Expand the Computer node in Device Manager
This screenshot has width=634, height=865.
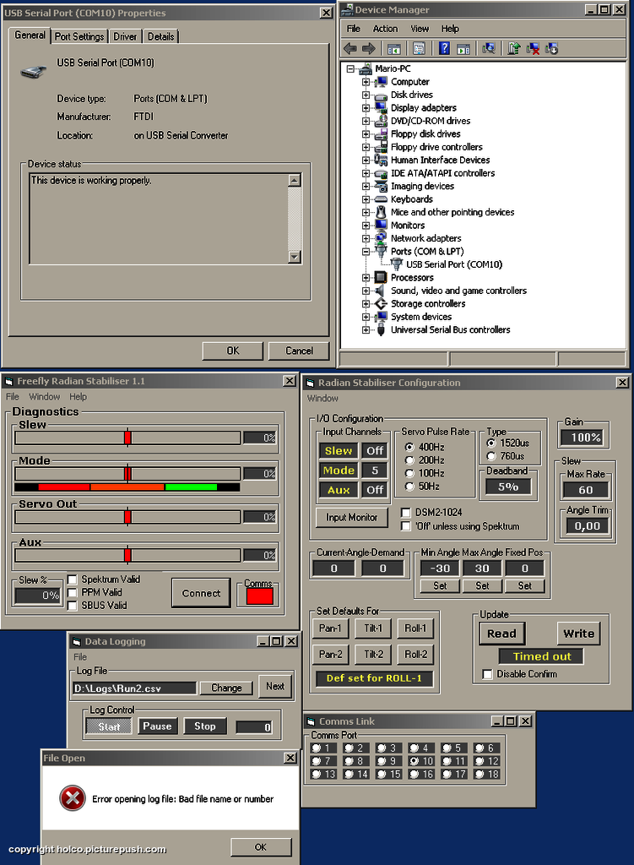pos(366,82)
